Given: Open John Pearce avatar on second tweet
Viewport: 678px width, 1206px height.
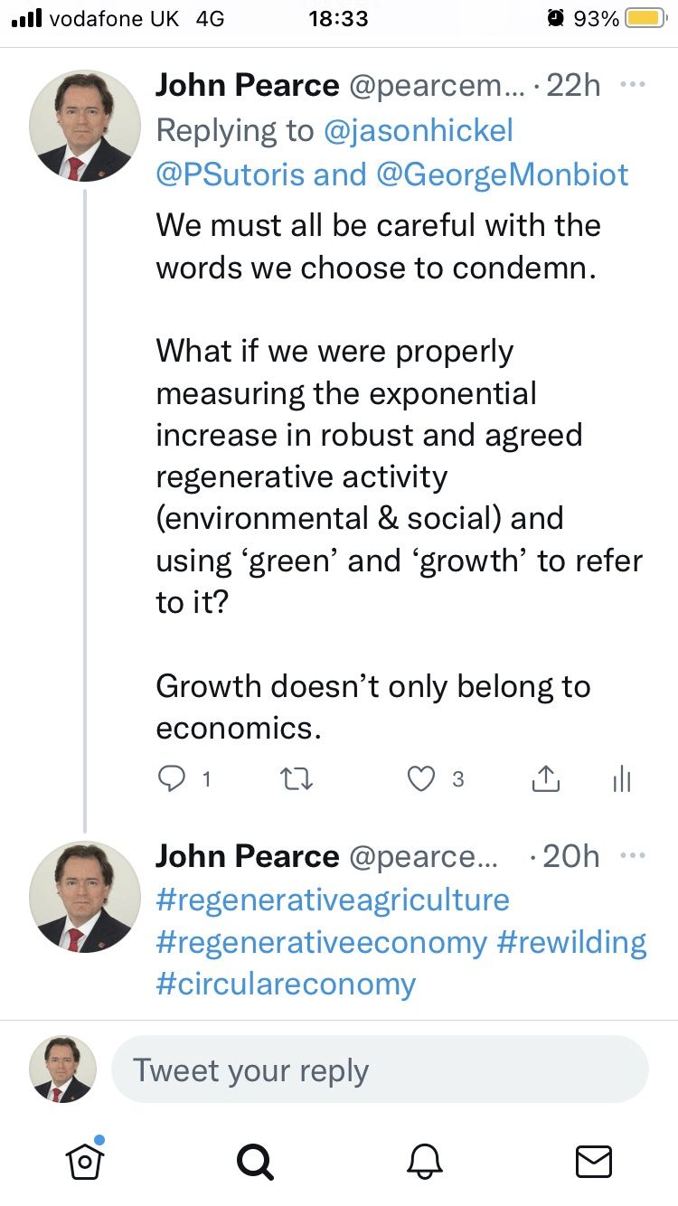Looking at the screenshot, I should coord(85,897).
